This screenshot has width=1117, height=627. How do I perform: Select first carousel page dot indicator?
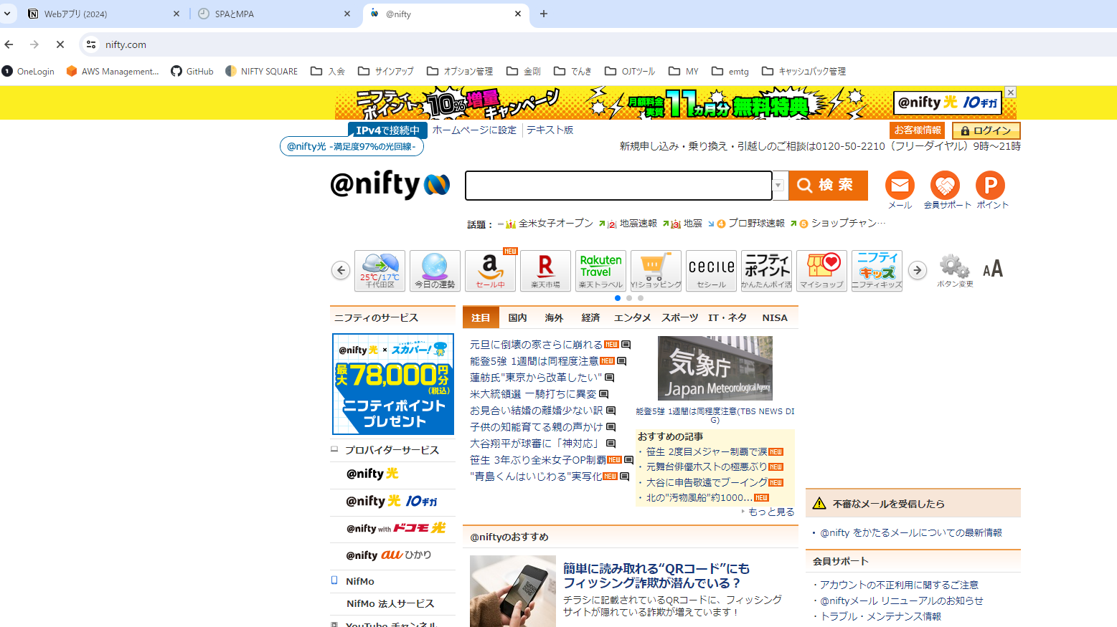tap(618, 298)
